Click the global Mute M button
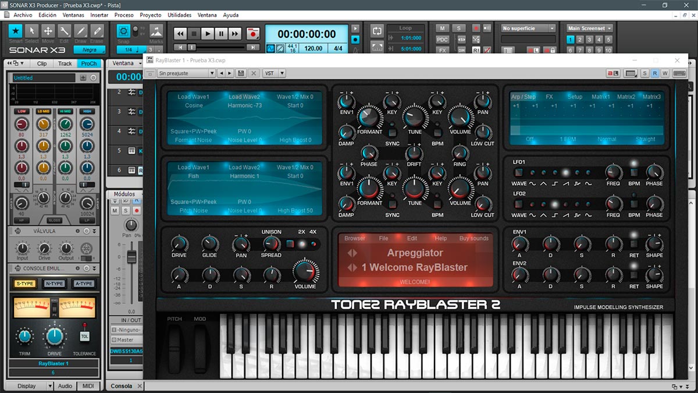Viewport: 698px width, 393px height. [443, 28]
